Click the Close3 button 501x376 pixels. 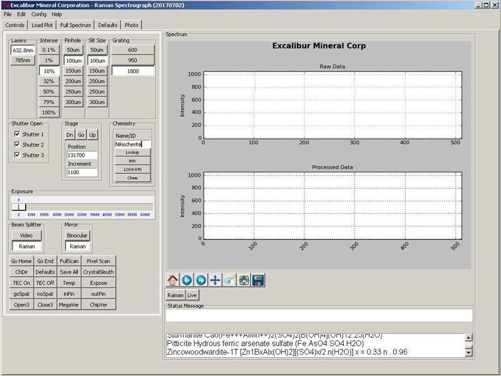point(45,305)
